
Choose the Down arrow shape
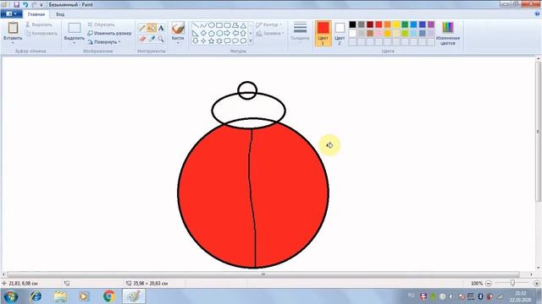coord(196,41)
